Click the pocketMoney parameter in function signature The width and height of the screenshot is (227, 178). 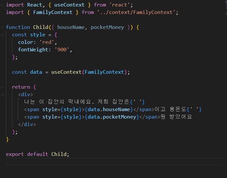click(107, 27)
